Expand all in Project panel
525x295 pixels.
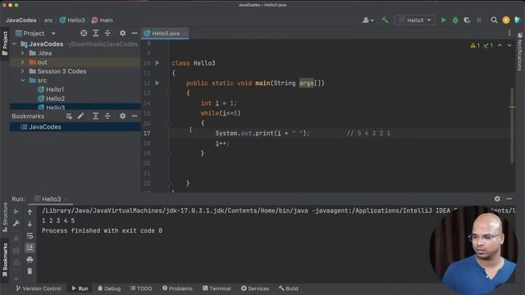[95, 33]
